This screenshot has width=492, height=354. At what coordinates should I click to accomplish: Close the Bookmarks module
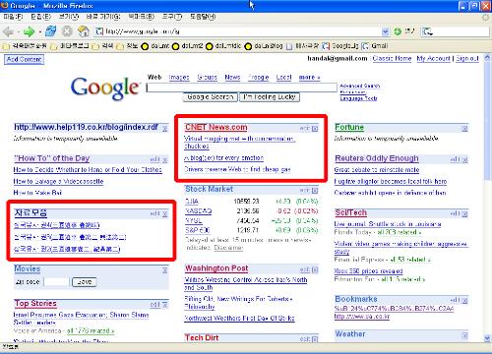464,300
